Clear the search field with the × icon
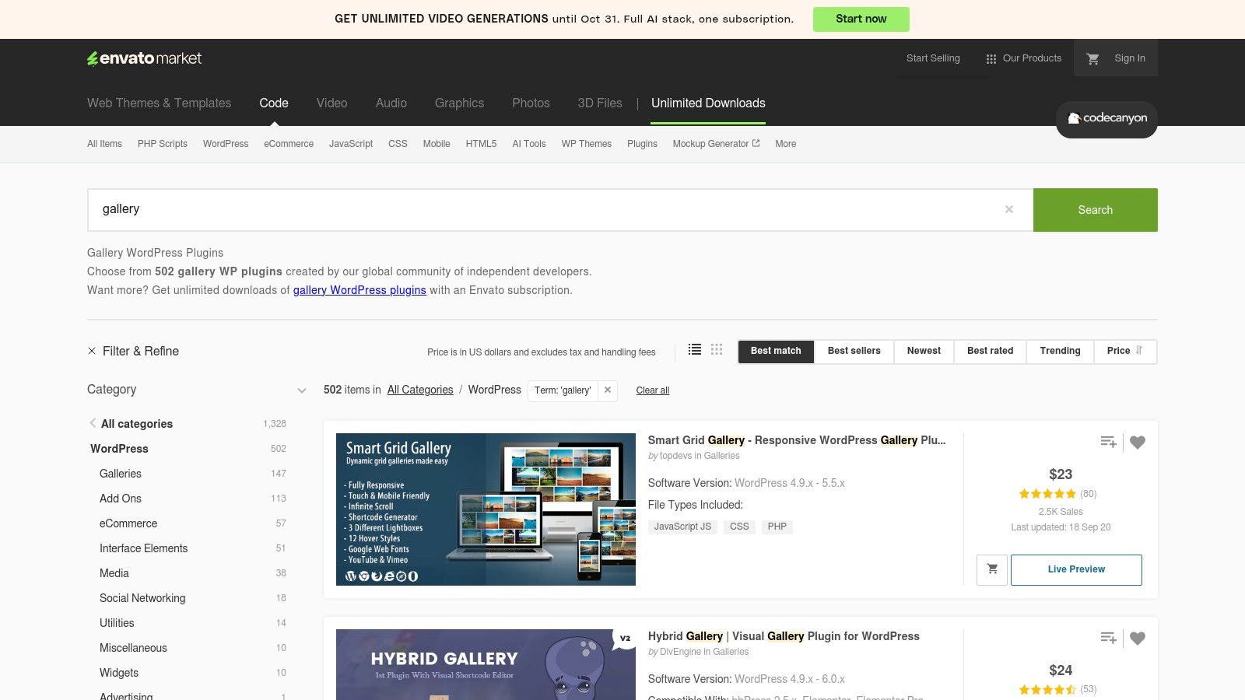1245x700 pixels. point(1008,209)
